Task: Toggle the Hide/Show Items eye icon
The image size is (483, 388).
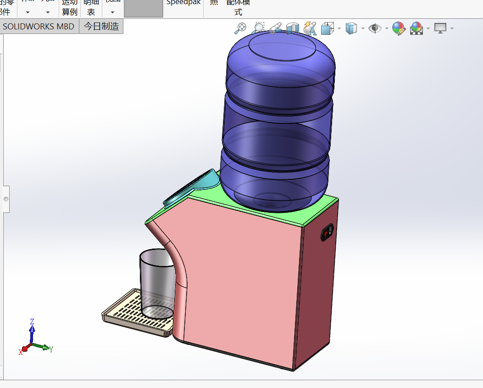Action: pyautogui.click(x=375, y=28)
